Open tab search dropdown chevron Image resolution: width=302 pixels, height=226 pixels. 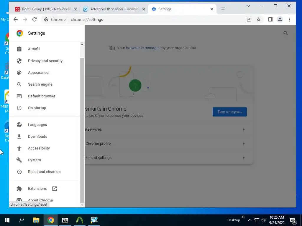pos(248,6)
